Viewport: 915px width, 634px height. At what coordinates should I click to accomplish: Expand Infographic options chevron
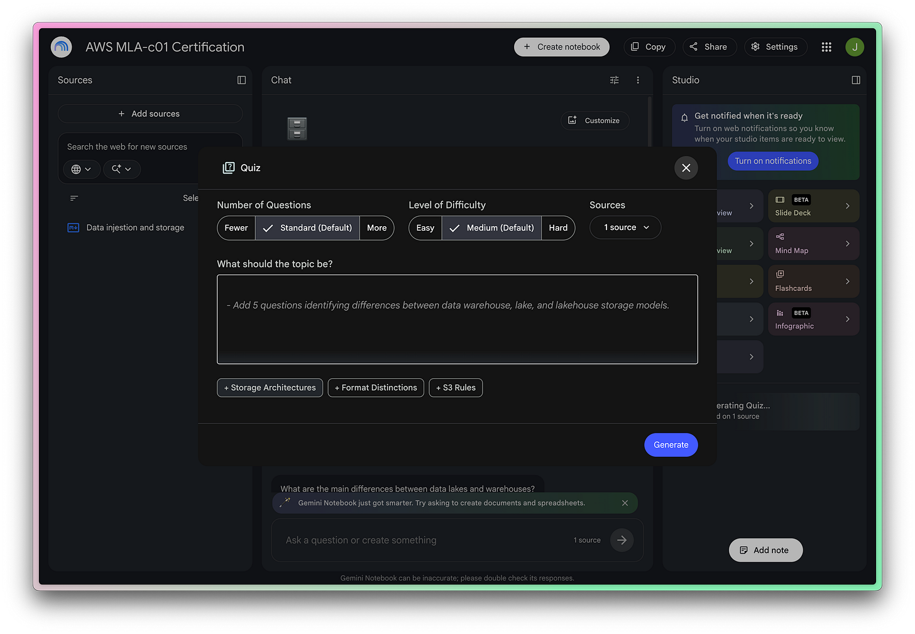pos(847,319)
